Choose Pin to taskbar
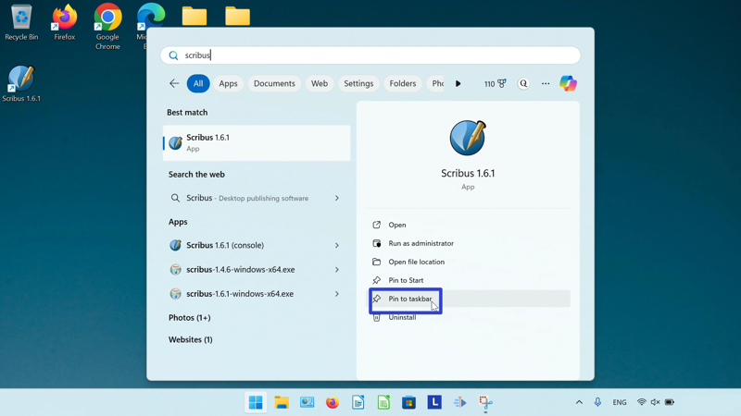Viewport: 741px width, 416px height. pos(470,299)
